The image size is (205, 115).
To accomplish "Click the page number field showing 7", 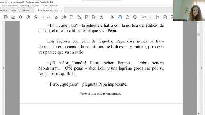I will 44,17.
